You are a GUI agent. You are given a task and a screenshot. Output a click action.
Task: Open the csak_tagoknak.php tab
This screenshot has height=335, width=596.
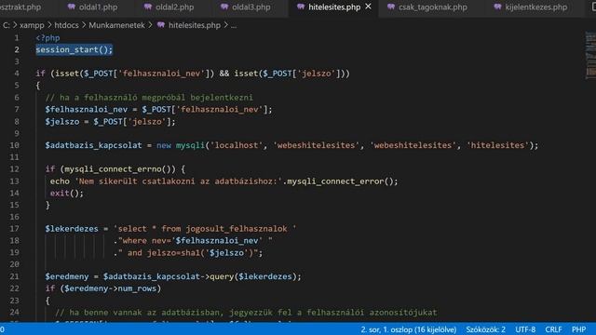[432, 7]
